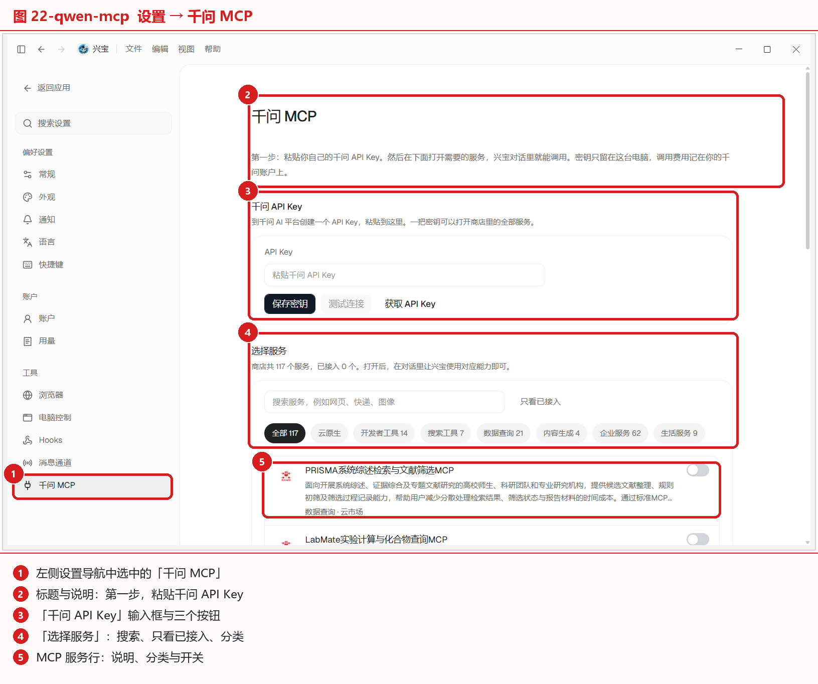This screenshot has width=818, height=684.
Task: Open 消息通道 via broadcast icon
Action: pos(28,463)
